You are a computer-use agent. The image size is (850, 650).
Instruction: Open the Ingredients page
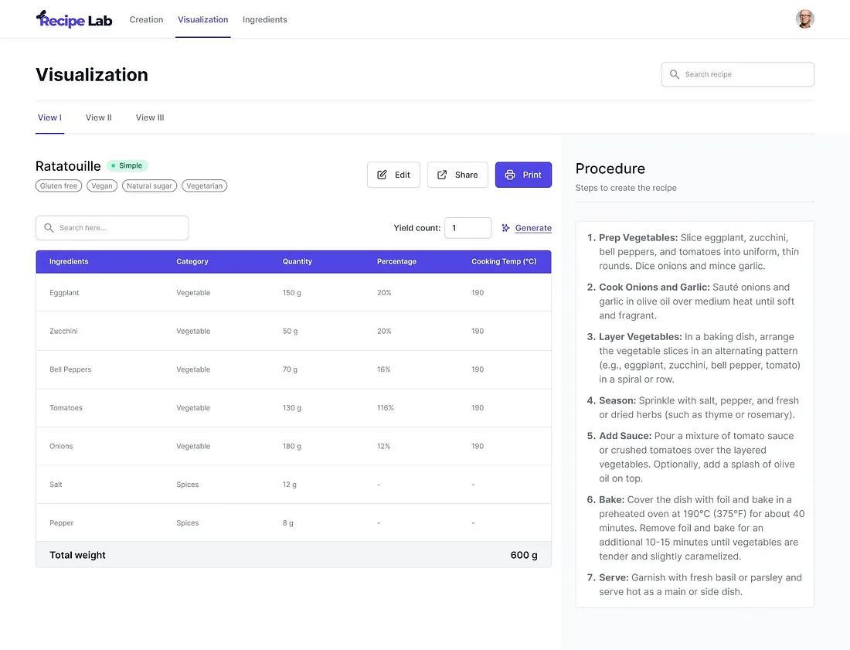pos(264,19)
